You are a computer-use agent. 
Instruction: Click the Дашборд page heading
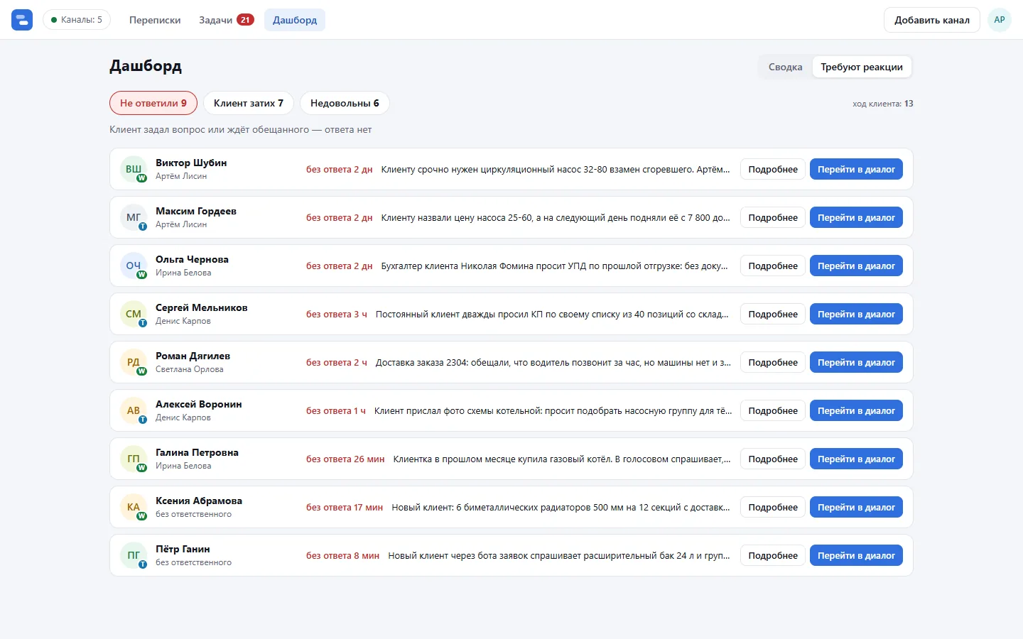[x=146, y=66]
